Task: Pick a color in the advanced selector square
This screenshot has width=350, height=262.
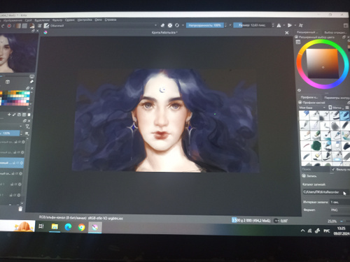Action: pyautogui.click(x=322, y=64)
